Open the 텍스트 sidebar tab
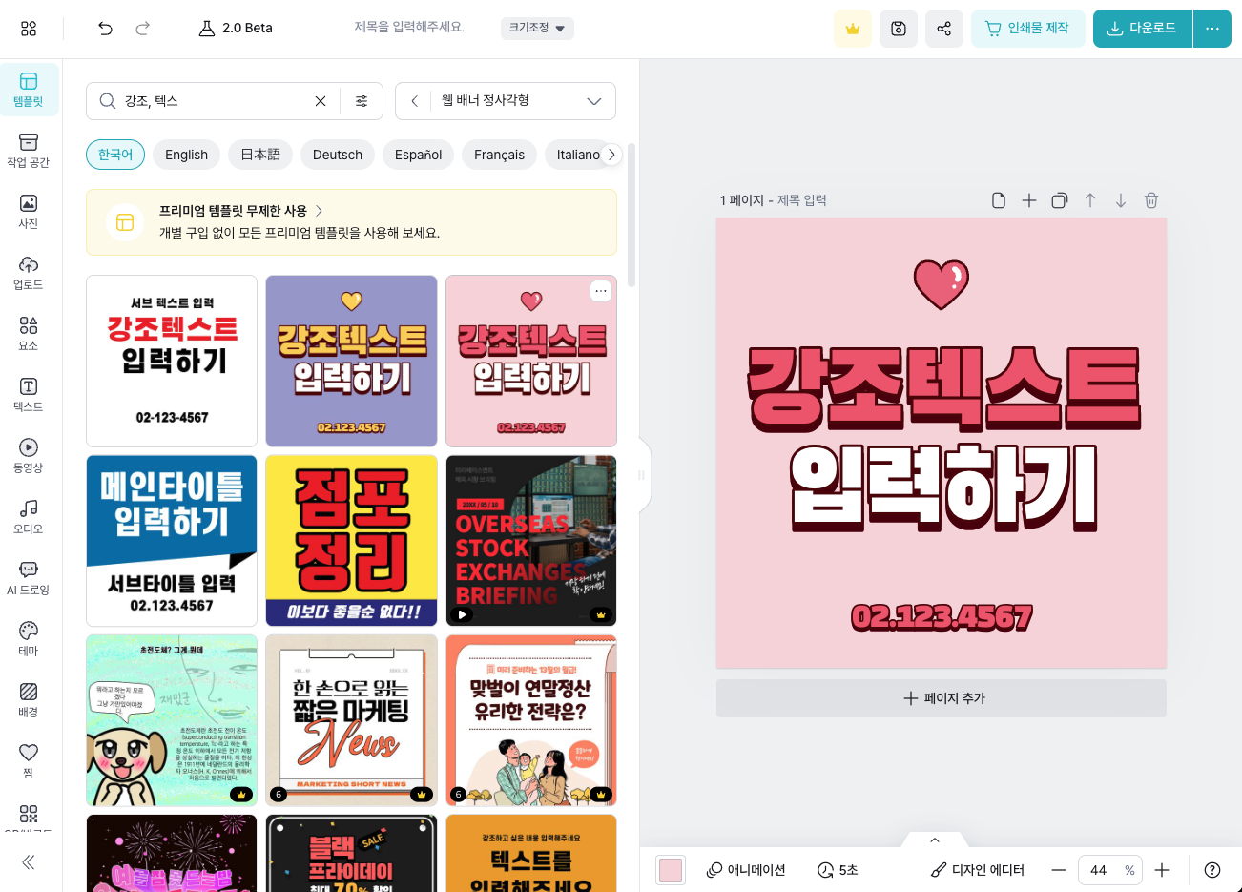 click(x=29, y=395)
